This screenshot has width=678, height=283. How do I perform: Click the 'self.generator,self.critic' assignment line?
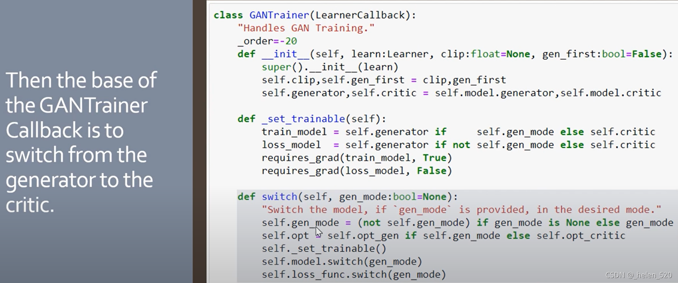[x=461, y=93]
